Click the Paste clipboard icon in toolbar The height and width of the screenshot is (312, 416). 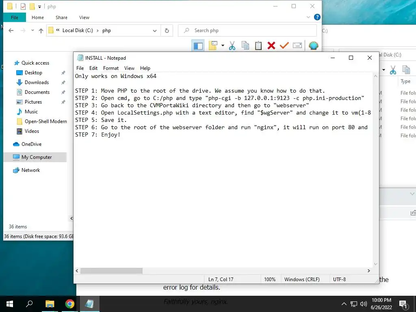click(258, 45)
